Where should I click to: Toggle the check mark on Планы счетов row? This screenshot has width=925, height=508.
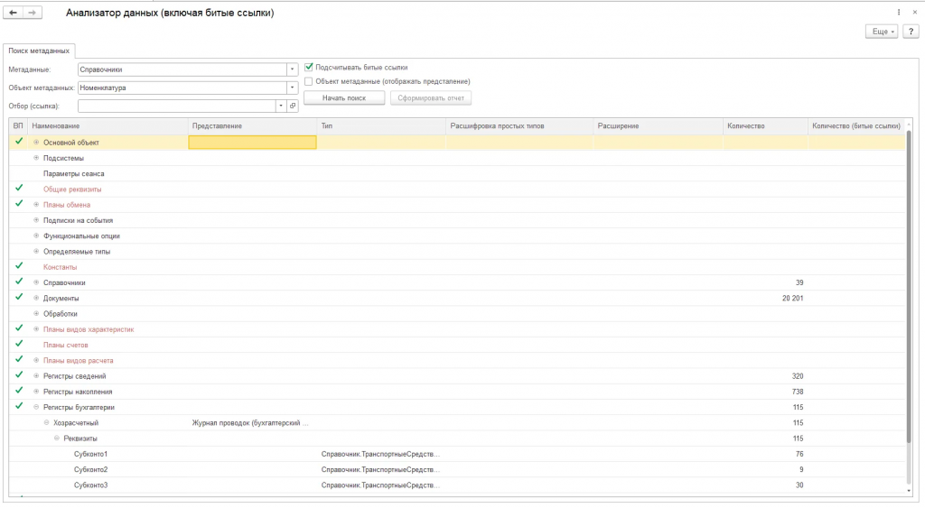[19, 344]
